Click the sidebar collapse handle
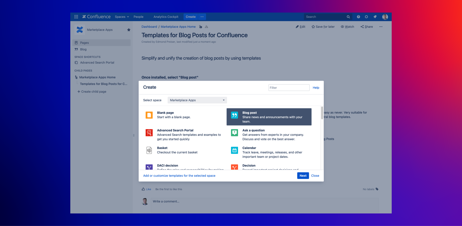 pyautogui.click(x=134, y=135)
